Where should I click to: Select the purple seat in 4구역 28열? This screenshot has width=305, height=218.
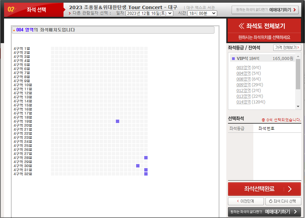pyautogui.click(x=146, y=157)
